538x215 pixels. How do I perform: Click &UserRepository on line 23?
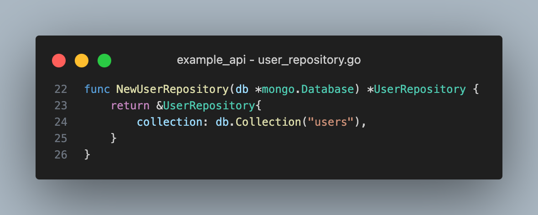point(206,106)
